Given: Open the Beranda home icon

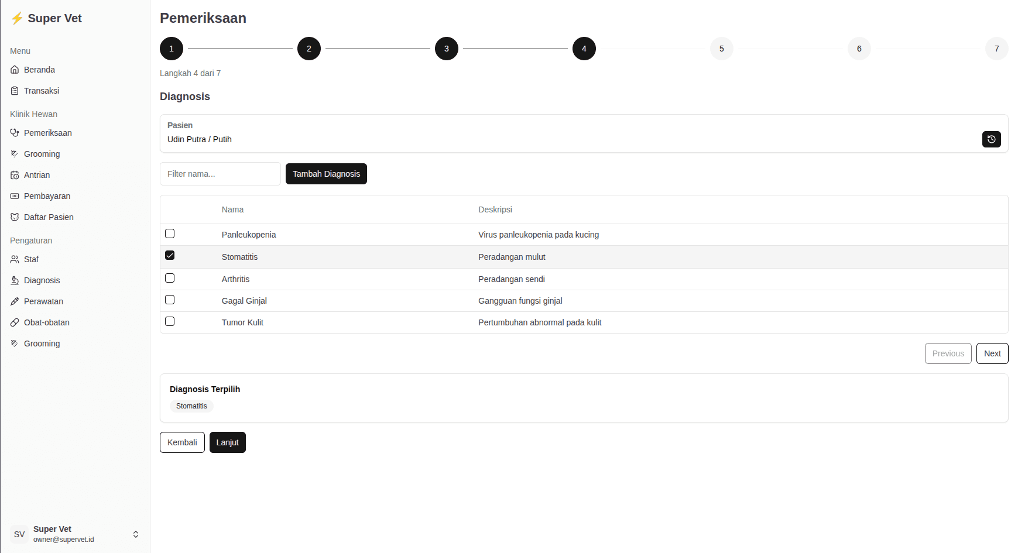Looking at the screenshot, I should coord(15,70).
